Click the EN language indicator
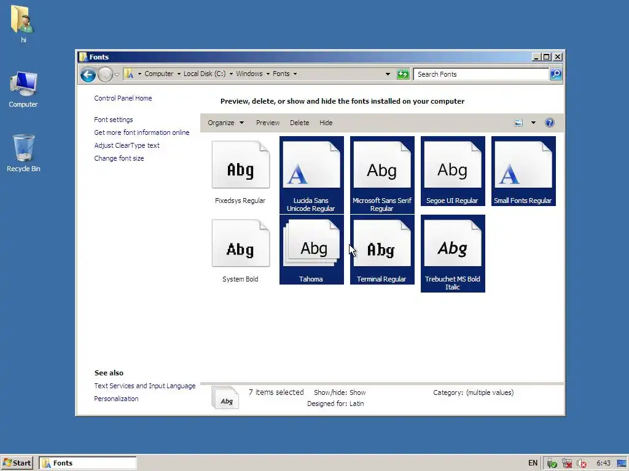This screenshot has width=629, height=471. pos(533,463)
